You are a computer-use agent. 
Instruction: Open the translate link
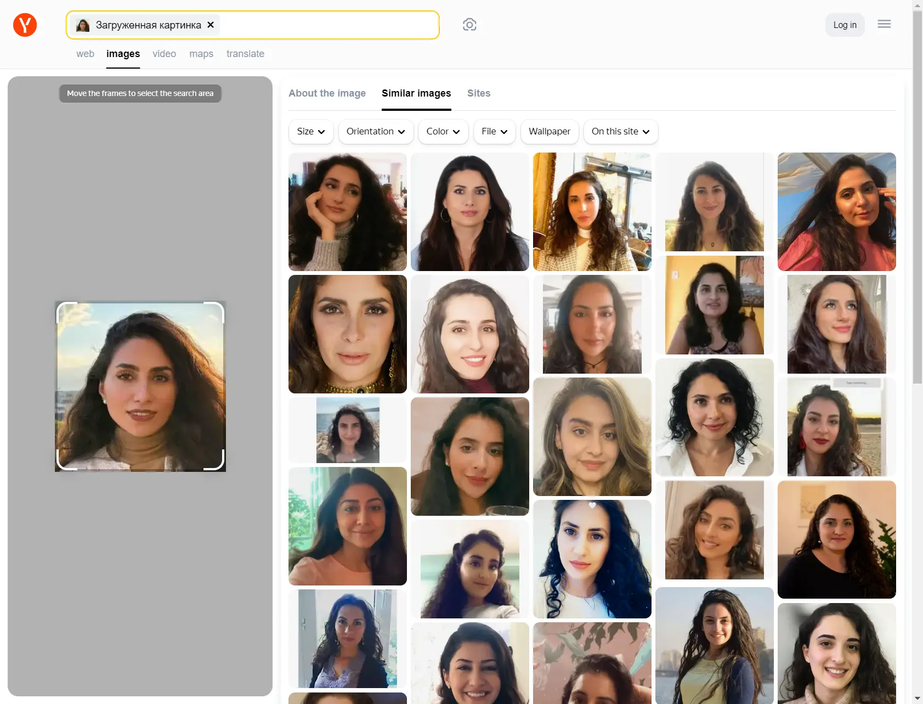pos(245,54)
